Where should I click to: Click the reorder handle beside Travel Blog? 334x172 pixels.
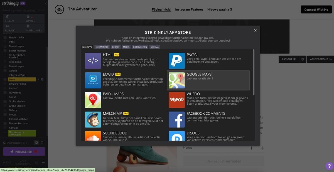(5, 93)
